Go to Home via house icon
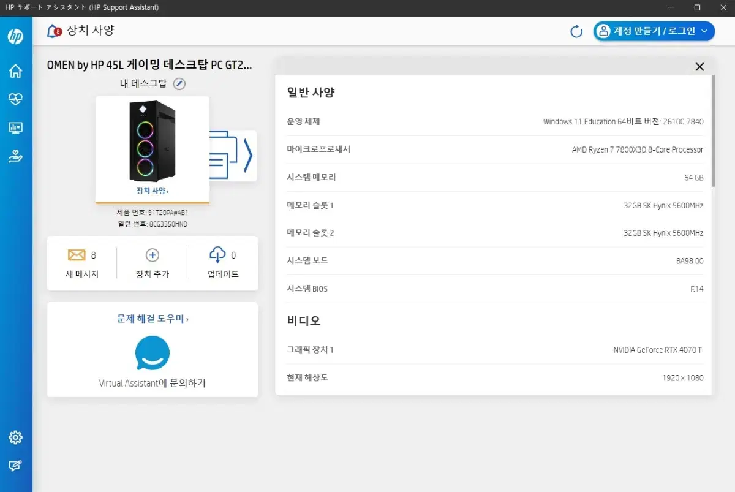 pyautogui.click(x=15, y=71)
